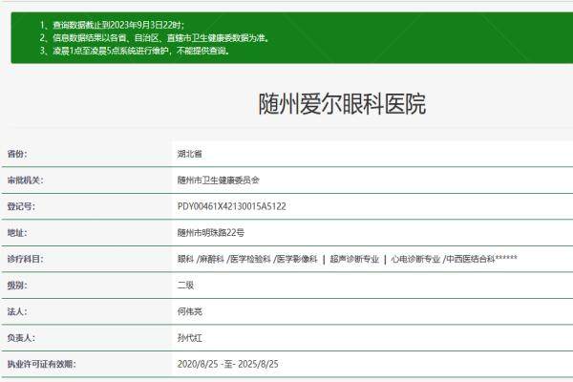This screenshot has width=573, height=382.
Task: Click the 级别 label
Action: (x=17, y=286)
